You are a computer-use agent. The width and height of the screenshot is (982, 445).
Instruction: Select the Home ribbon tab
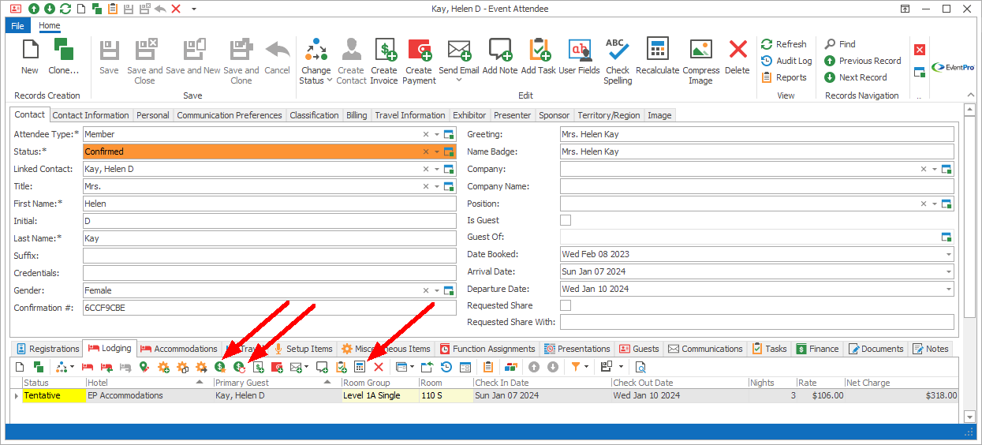tap(49, 25)
